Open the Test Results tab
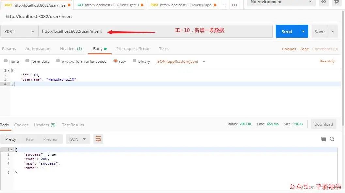The width and height of the screenshot is (345, 193). [x=73, y=125]
